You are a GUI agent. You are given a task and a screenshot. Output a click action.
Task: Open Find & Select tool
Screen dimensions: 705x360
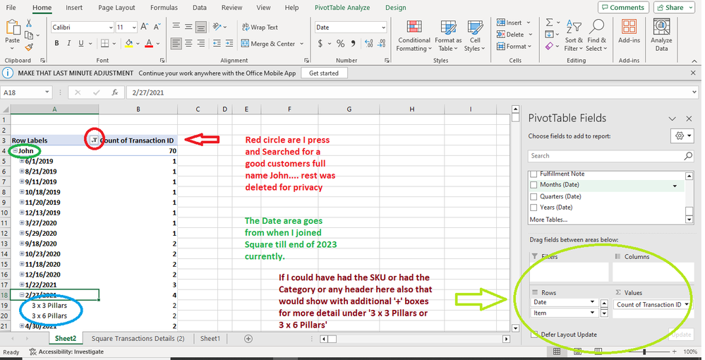pyautogui.click(x=596, y=34)
